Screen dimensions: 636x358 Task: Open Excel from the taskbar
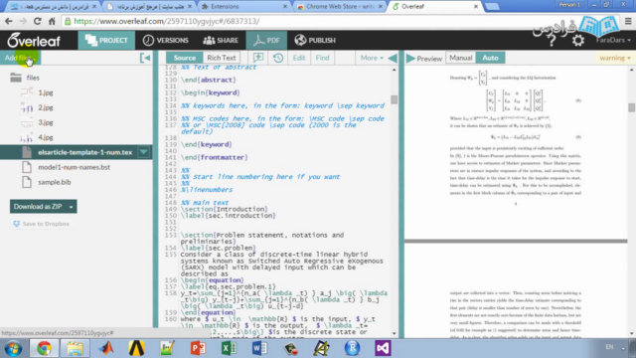tap(230, 348)
